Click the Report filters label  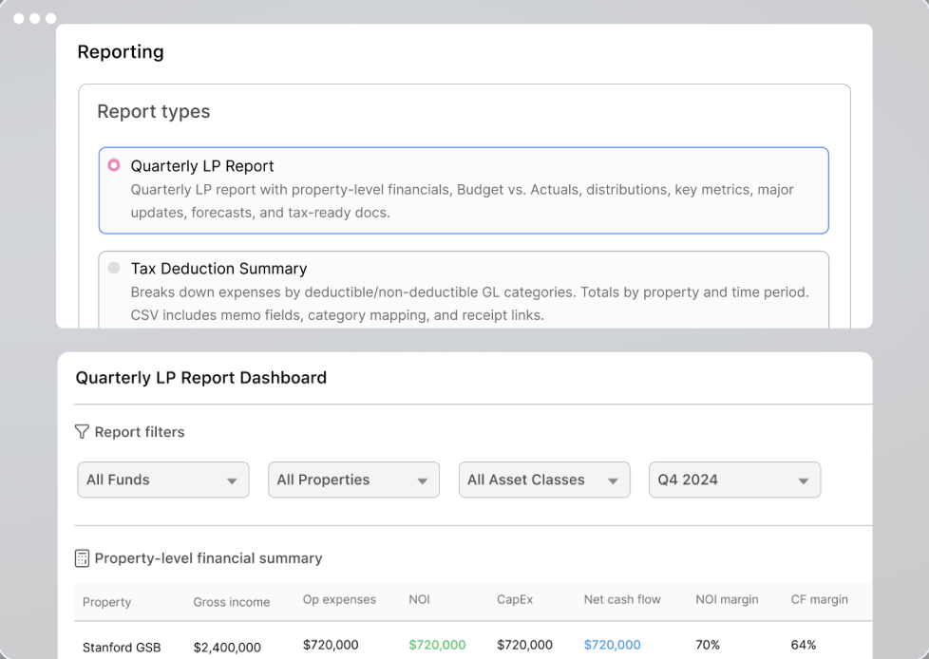[x=140, y=432]
